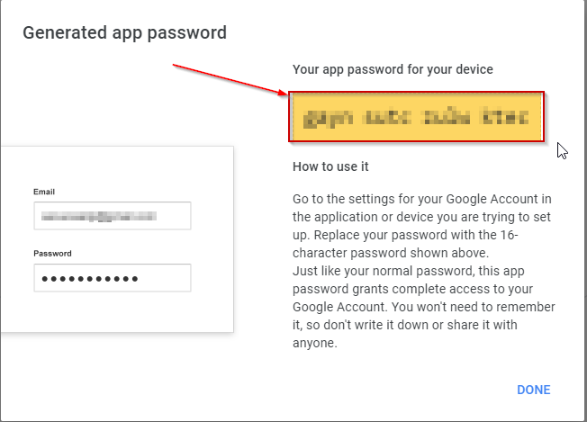Viewport: 587px width, 422px height.
Task: Click 'Your app password for your device' heading
Action: [x=393, y=69]
